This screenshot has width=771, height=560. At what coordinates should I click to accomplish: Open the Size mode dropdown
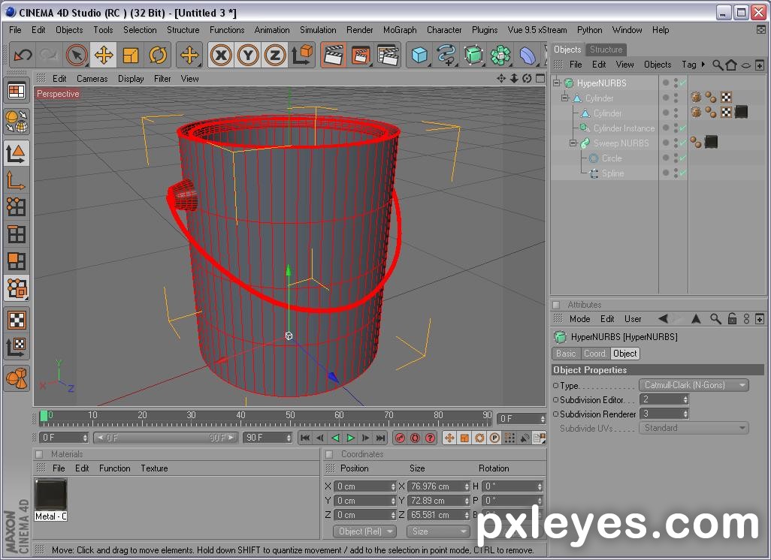tap(437, 531)
